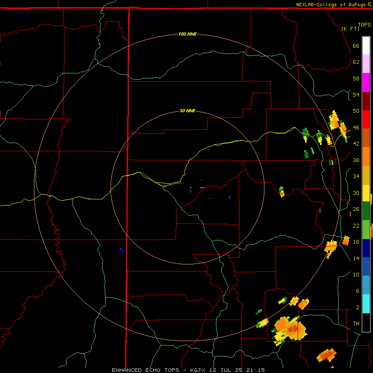
Task: Click the 100 NMI range ring label
Action: coord(187,34)
